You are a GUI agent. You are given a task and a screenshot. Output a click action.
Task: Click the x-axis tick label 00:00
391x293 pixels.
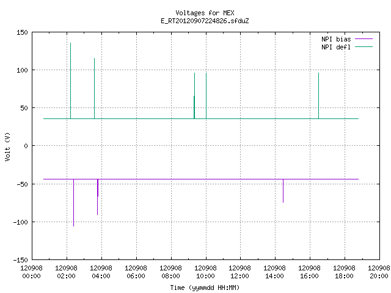click(x=31, y=276)
